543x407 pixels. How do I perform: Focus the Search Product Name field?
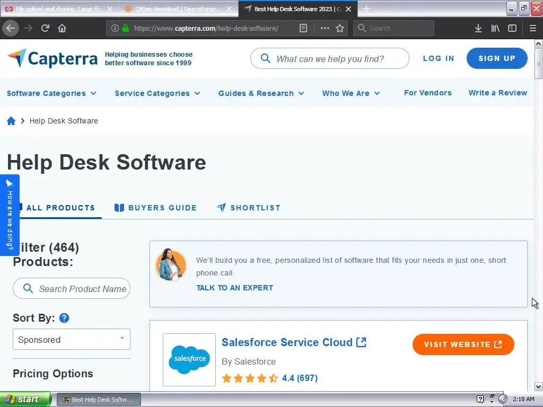(x=72, y=288)
